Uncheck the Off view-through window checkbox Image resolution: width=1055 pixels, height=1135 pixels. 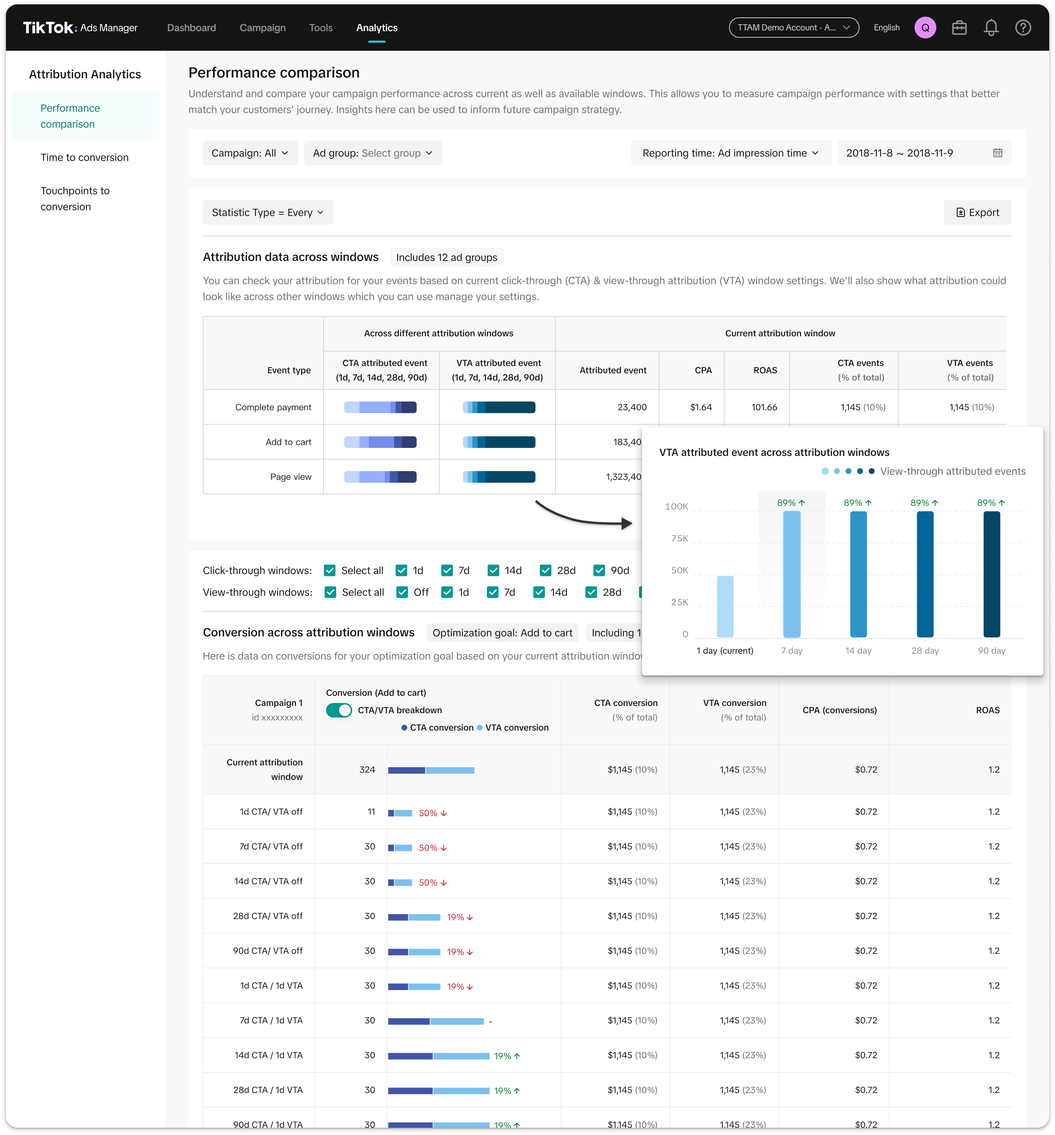pos(402,592)
